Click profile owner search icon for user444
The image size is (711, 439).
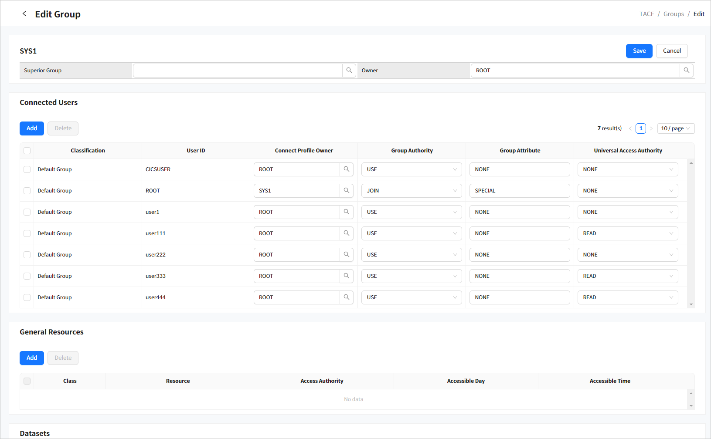346,297
